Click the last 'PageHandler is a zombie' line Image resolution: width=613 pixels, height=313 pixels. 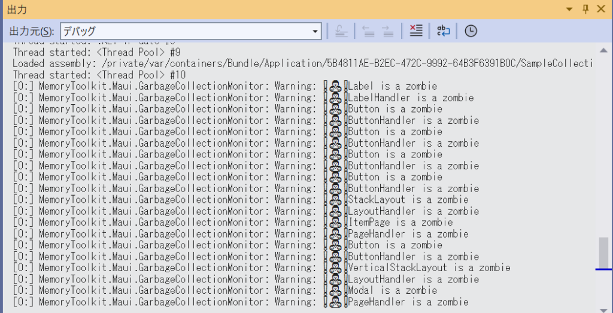241,302
